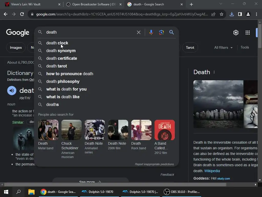Play the pronunciation of death
The width and height of the screenshot is (262, 197).
pyautogui.click(x=12, y=91)
